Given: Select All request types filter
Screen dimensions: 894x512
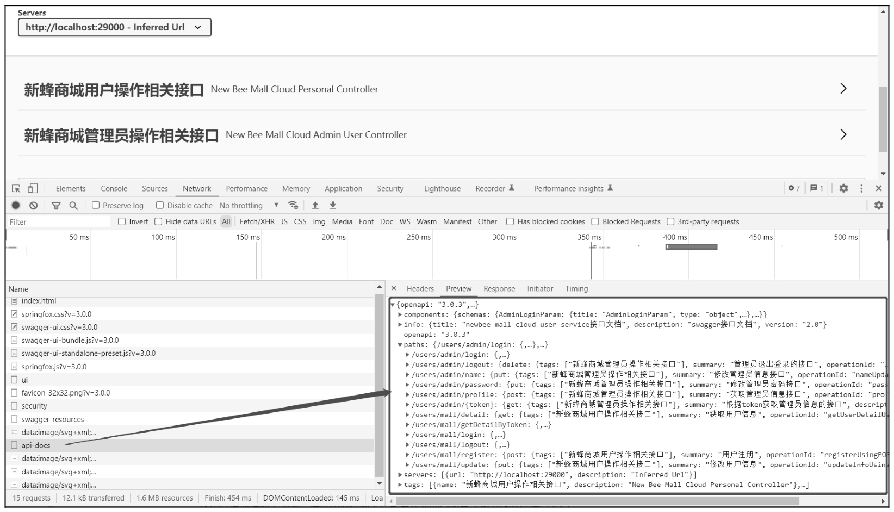Looking at the screenshot, I should pyautogui.click(x=226, y=221).
